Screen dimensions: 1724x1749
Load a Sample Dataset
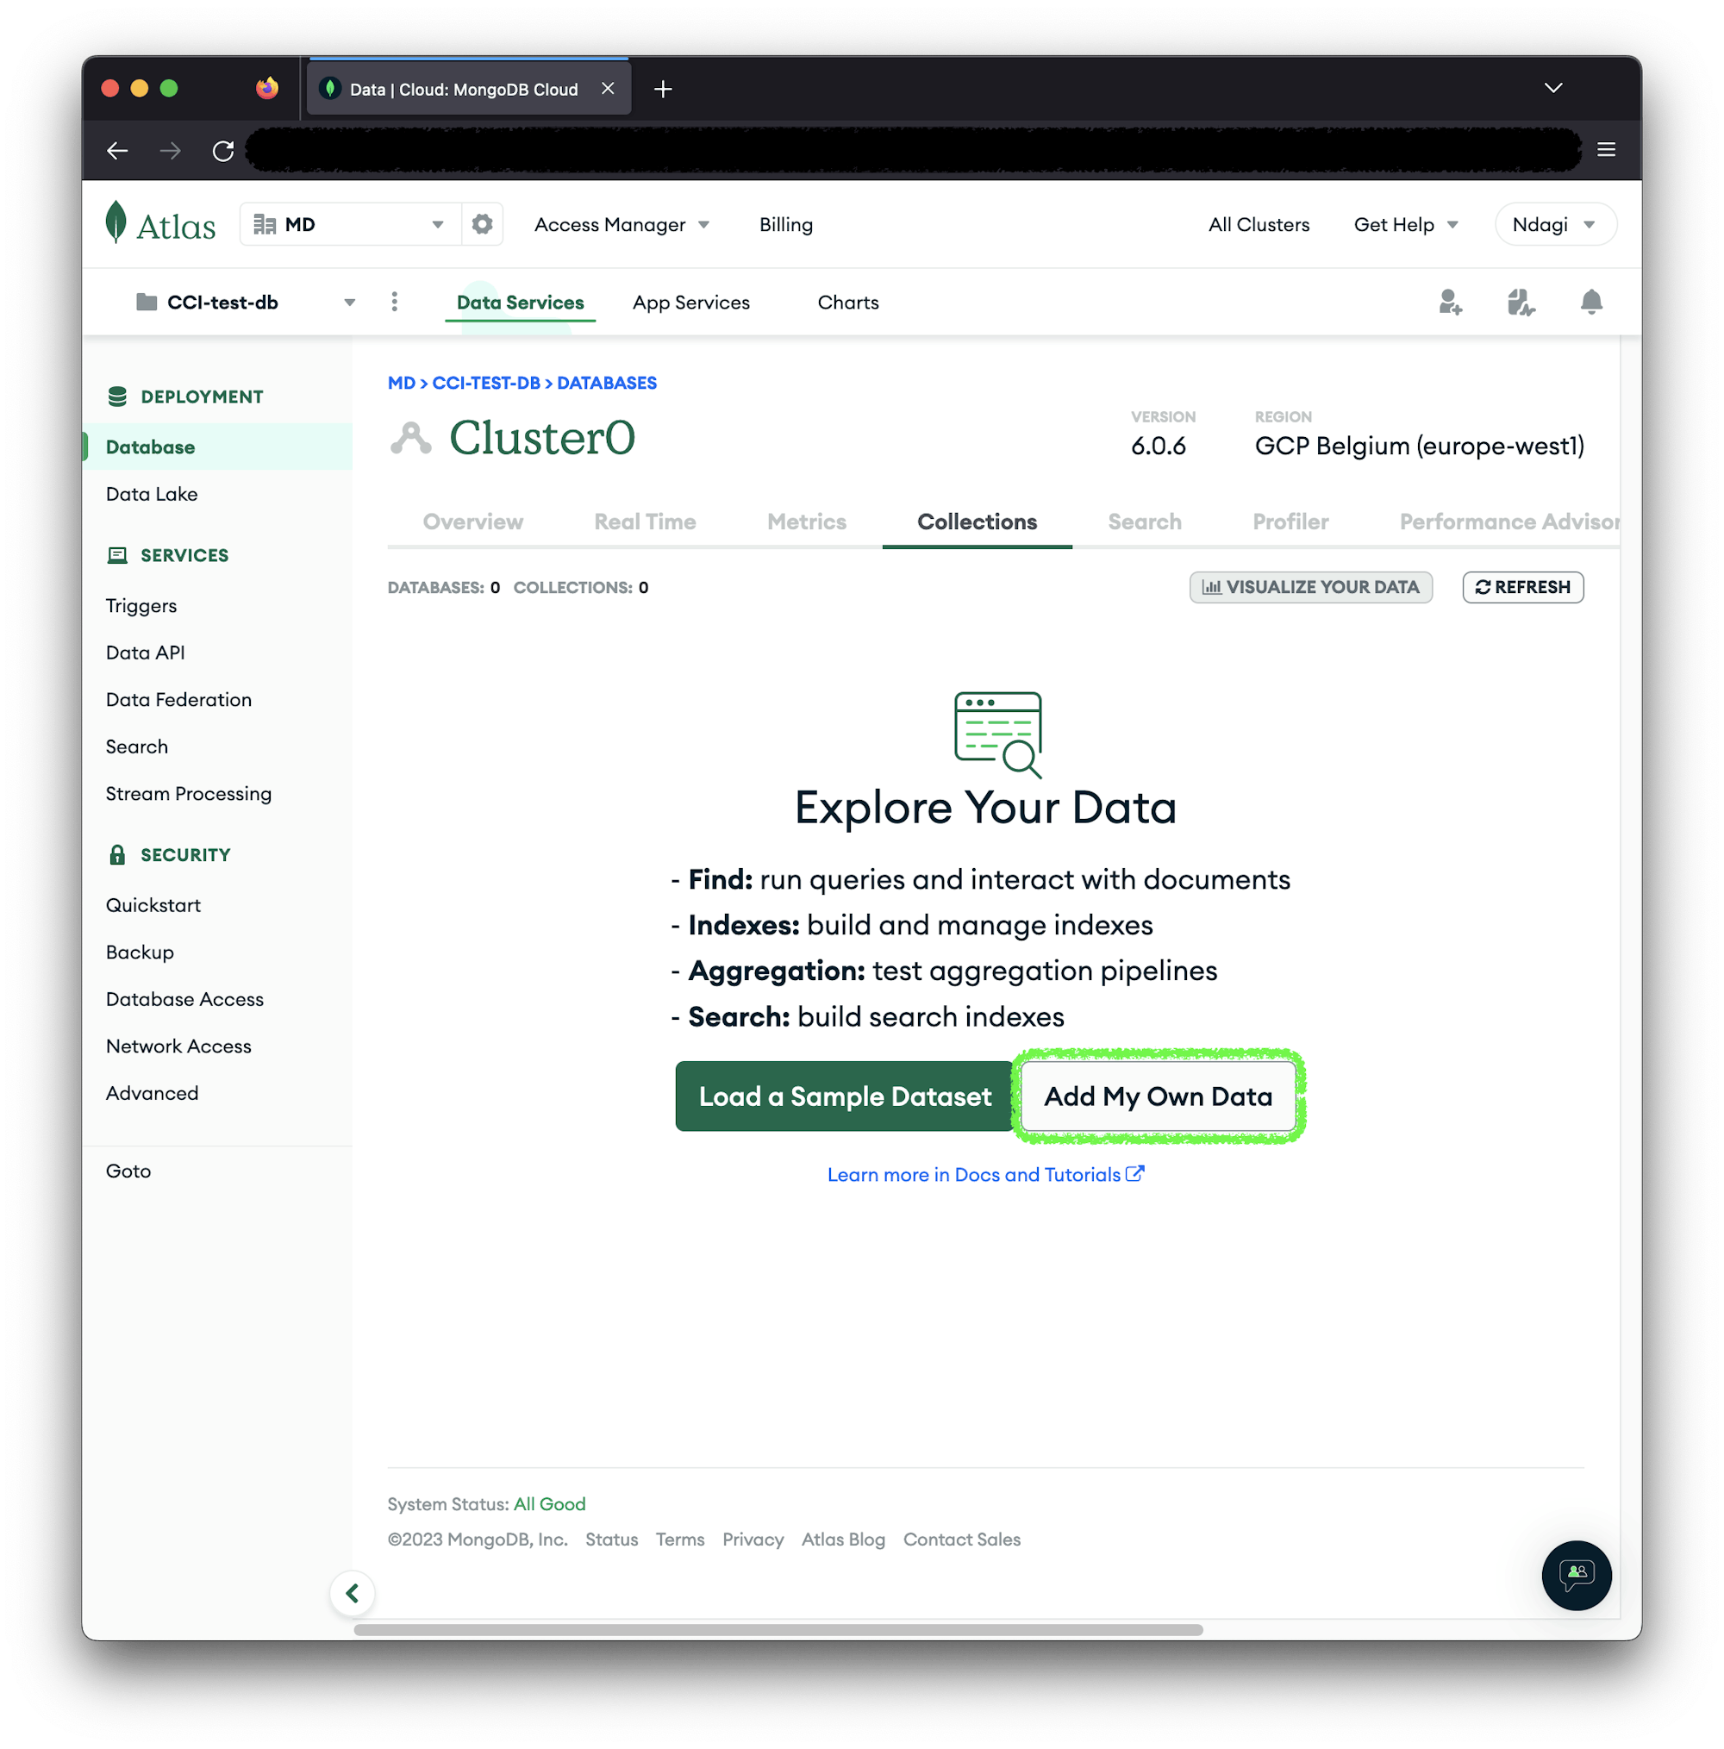point(843,1096)
